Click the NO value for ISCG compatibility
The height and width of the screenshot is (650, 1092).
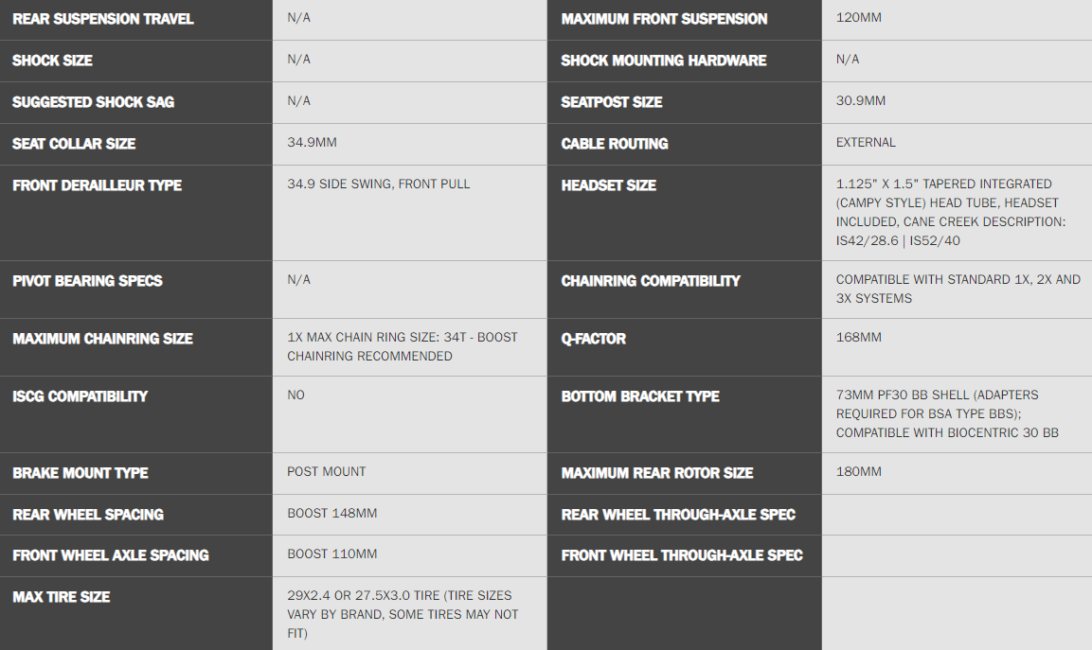(x=296, y=395)
